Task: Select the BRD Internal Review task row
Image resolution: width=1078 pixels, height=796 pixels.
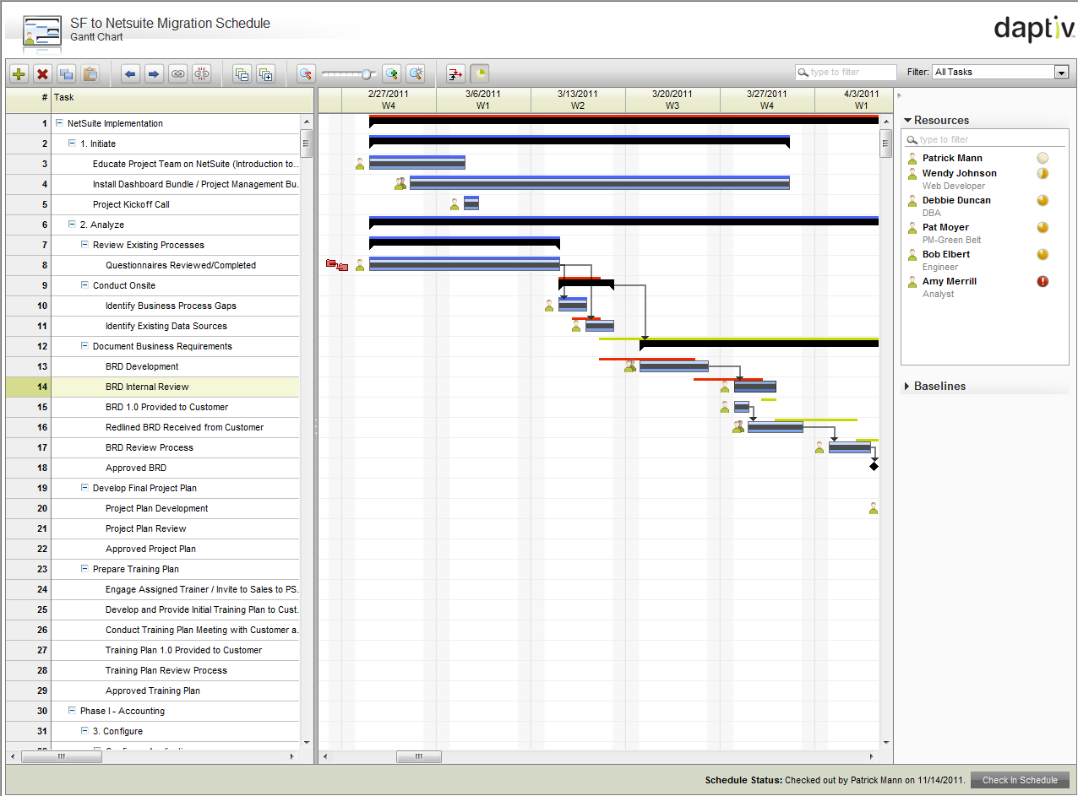Action: tap(153, 387)
